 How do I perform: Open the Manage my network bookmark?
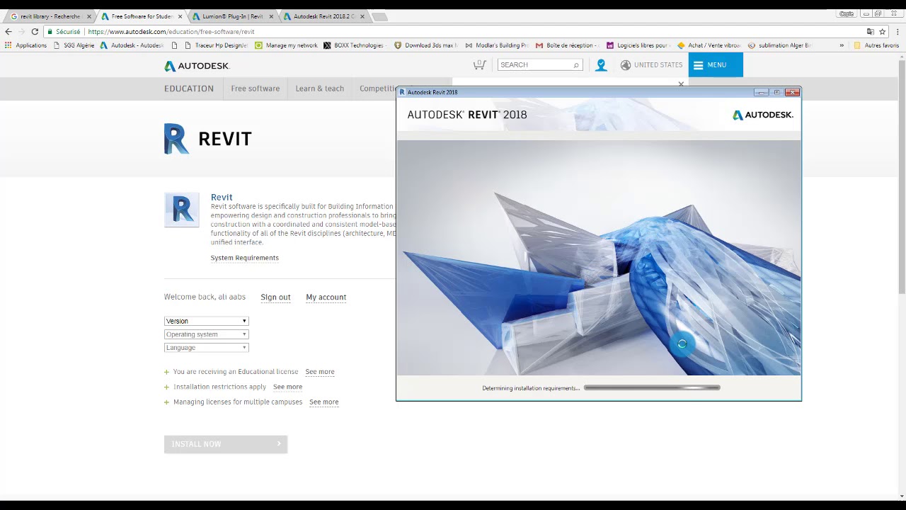[286, 45]
